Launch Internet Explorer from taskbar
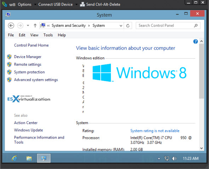This screenshot has width=209, height=169. tap(15, 158)
